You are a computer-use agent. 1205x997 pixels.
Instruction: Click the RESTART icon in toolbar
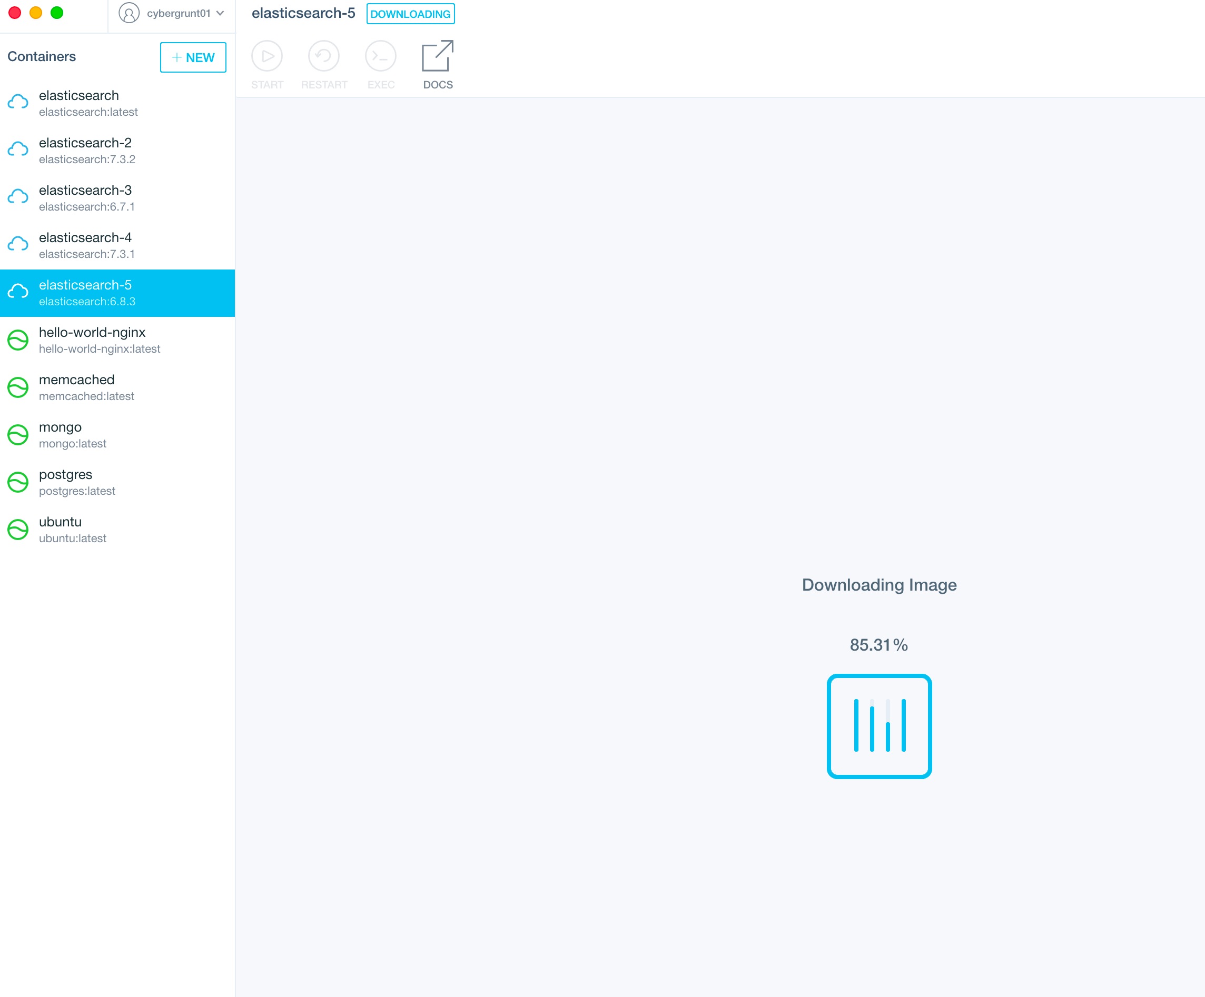[x=323, y=56]
